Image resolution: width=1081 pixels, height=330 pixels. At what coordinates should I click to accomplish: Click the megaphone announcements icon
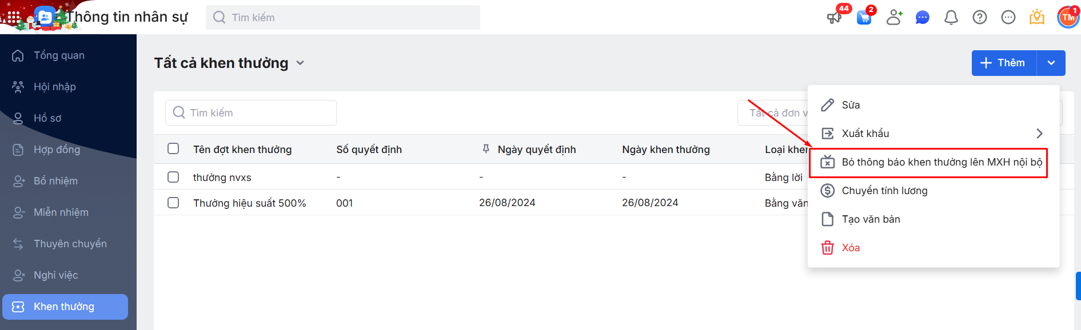coord(835,18)
